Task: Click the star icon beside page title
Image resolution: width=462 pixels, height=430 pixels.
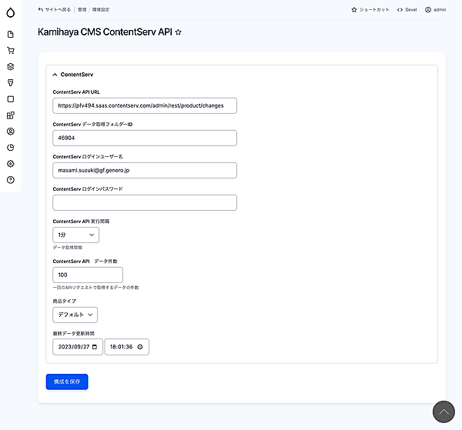Action: [179, 32]
